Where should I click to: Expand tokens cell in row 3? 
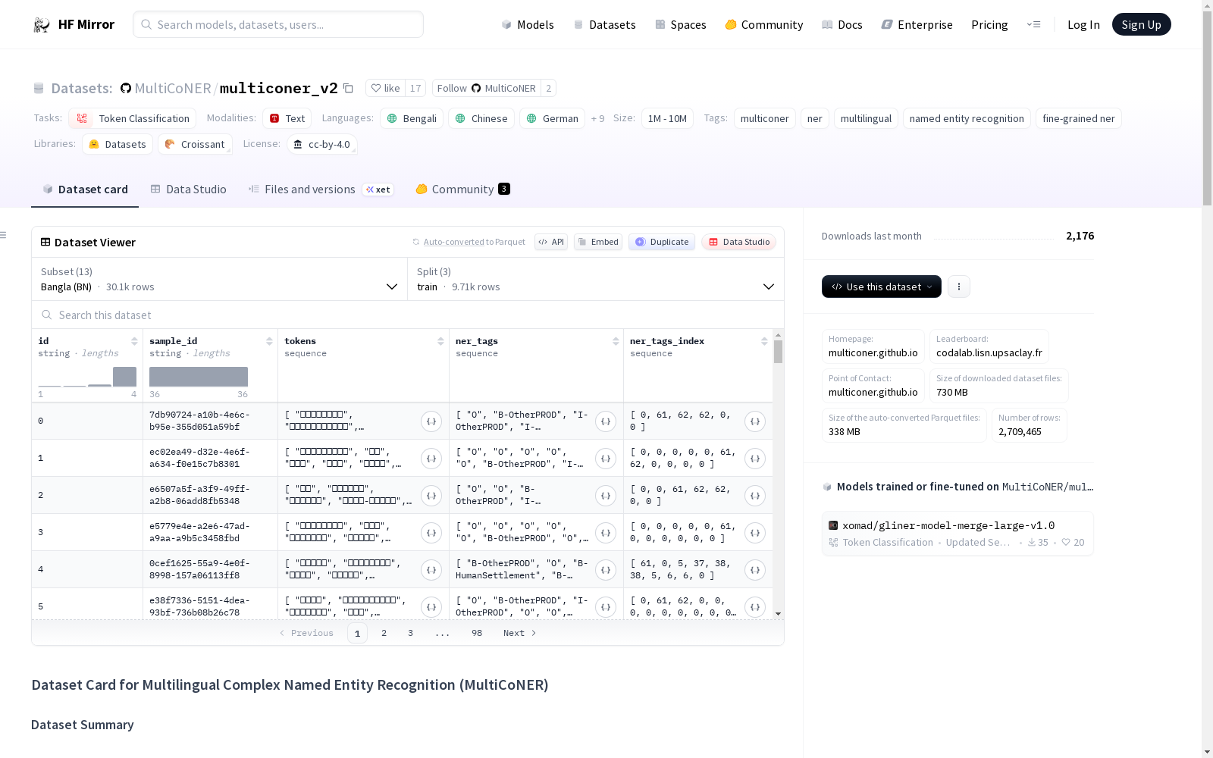pyautogui.click(x=431, y=533)
